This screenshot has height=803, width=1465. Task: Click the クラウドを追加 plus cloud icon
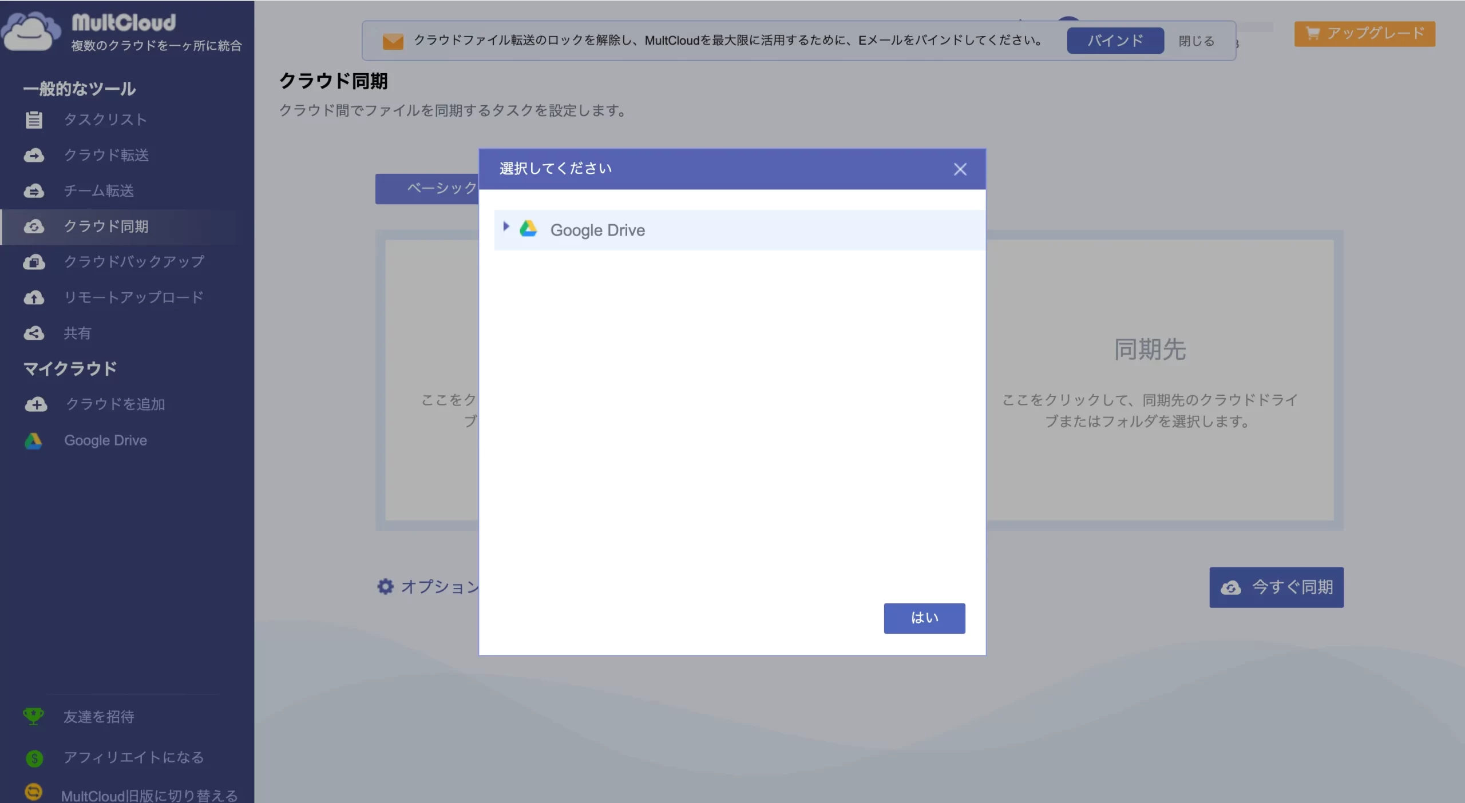pos(36,404)
